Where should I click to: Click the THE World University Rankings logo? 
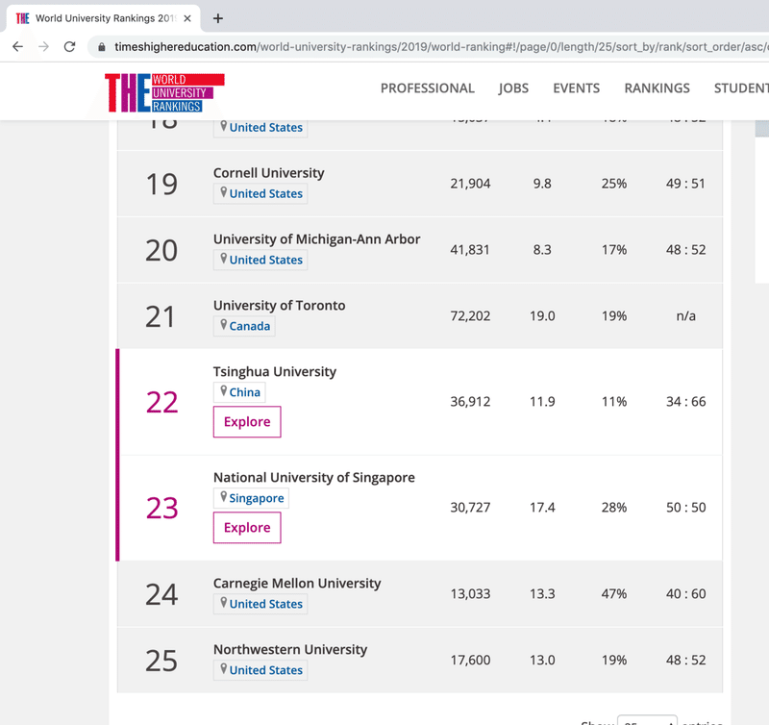(x=164, y=92)
